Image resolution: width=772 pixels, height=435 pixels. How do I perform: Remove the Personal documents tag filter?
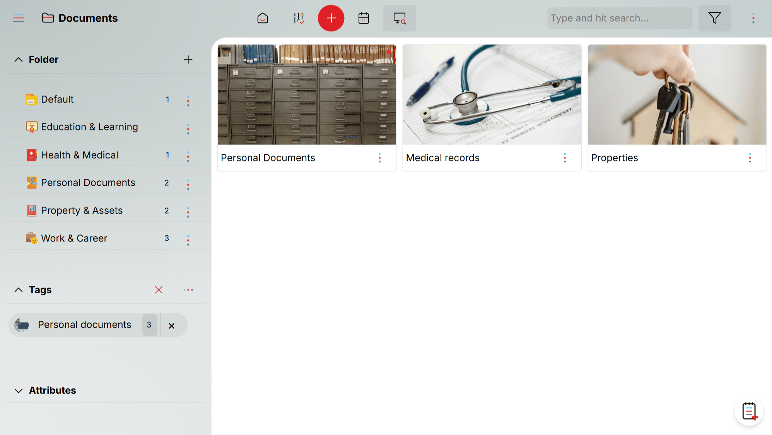point(172,325)
